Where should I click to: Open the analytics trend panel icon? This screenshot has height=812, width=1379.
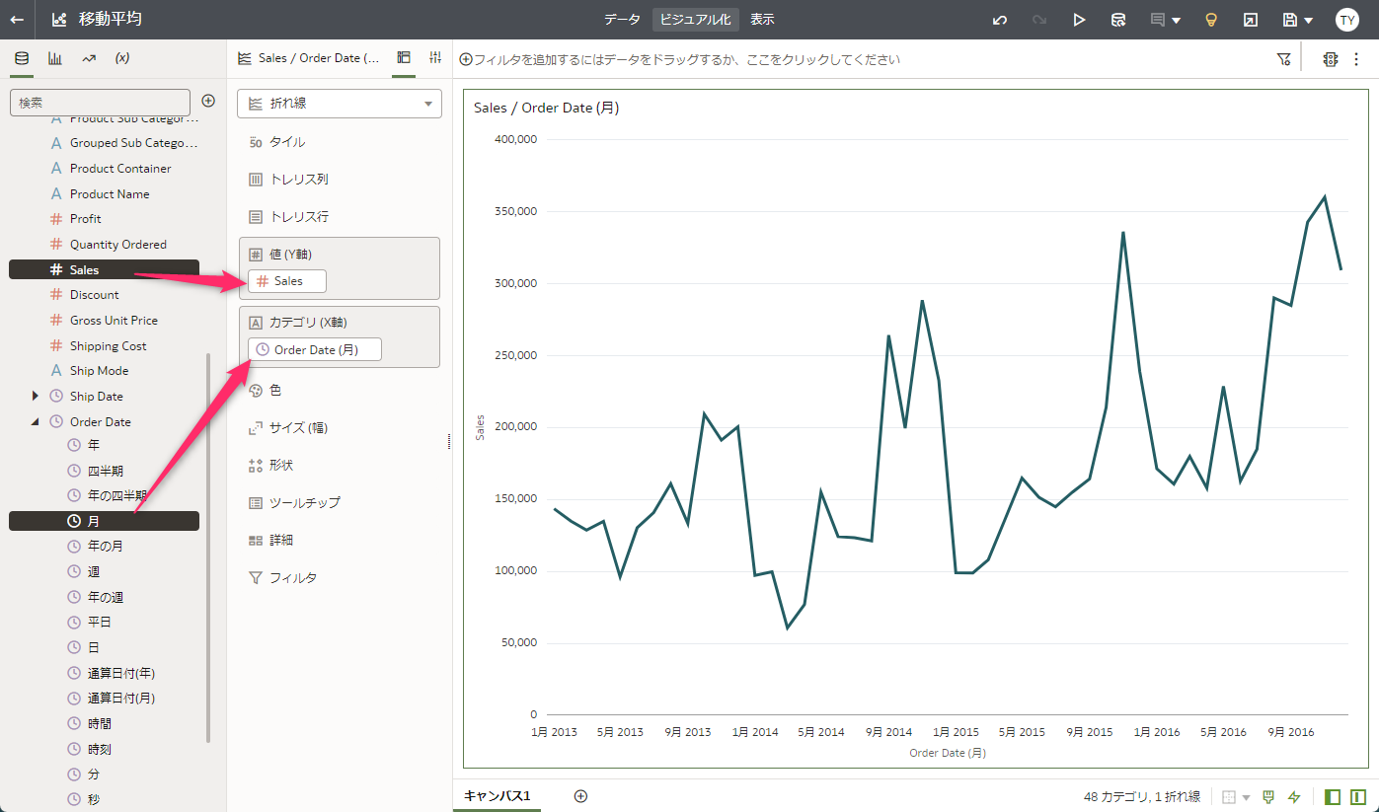click(89, 58)
